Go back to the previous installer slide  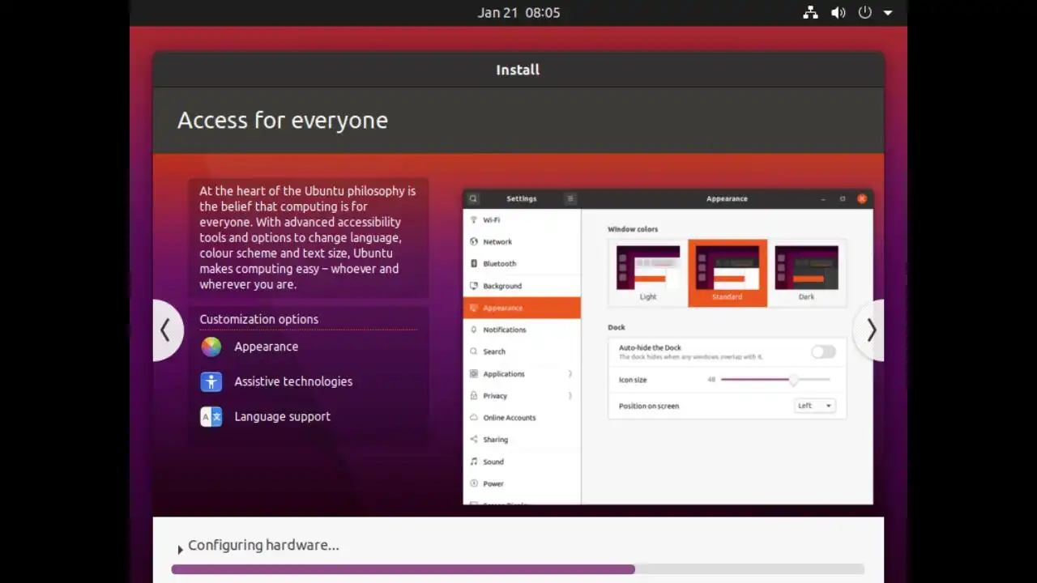coord(167,330)
